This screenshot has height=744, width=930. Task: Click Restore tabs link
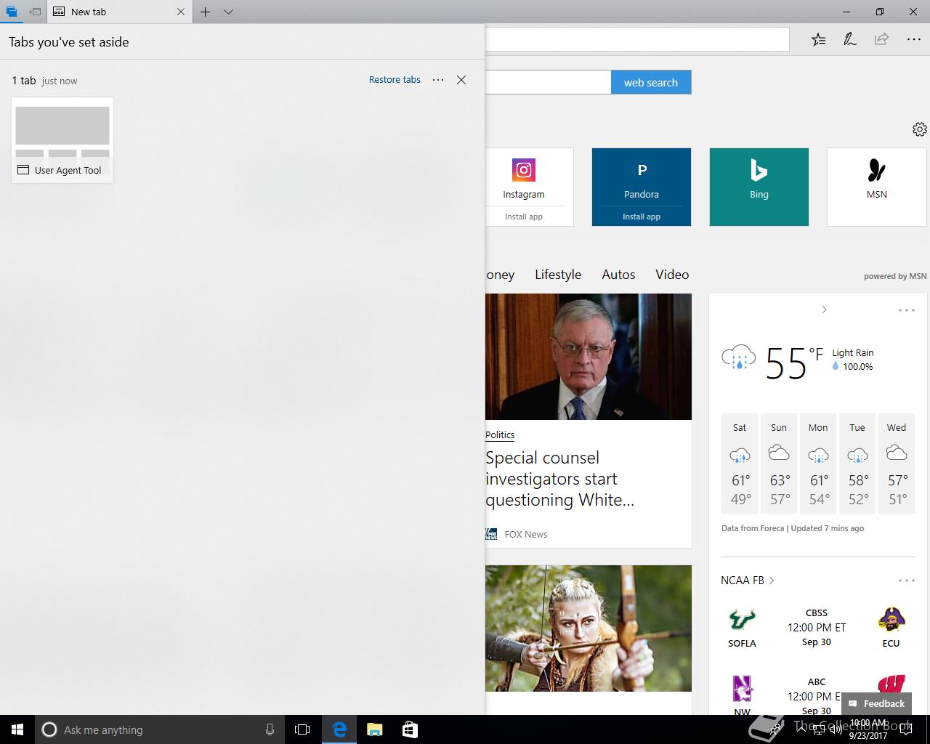click(395, 80)
